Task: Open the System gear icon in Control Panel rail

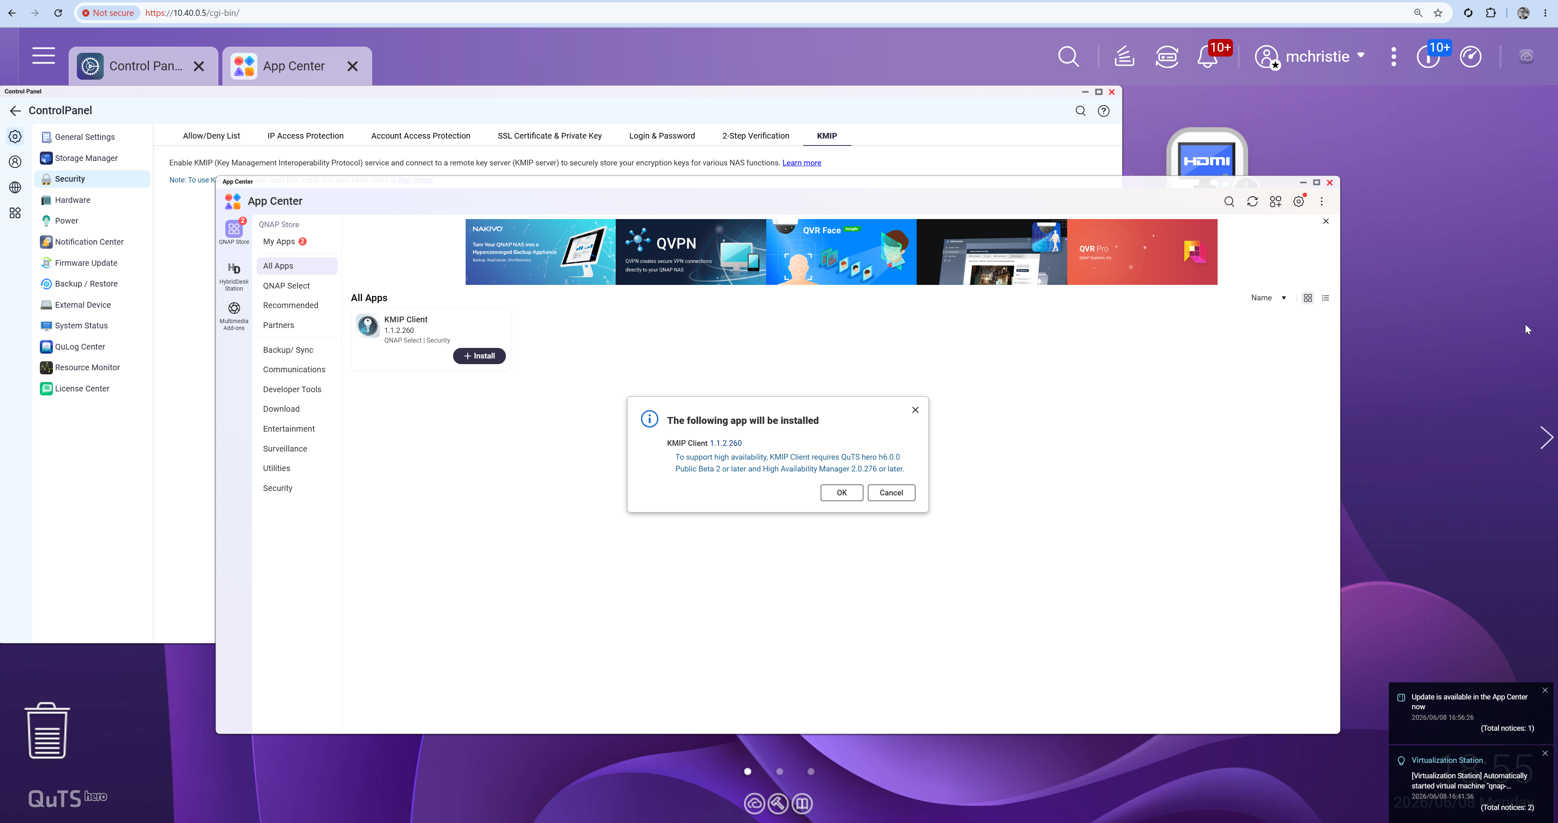Action: pyautogui.click(x=15, y=137)
